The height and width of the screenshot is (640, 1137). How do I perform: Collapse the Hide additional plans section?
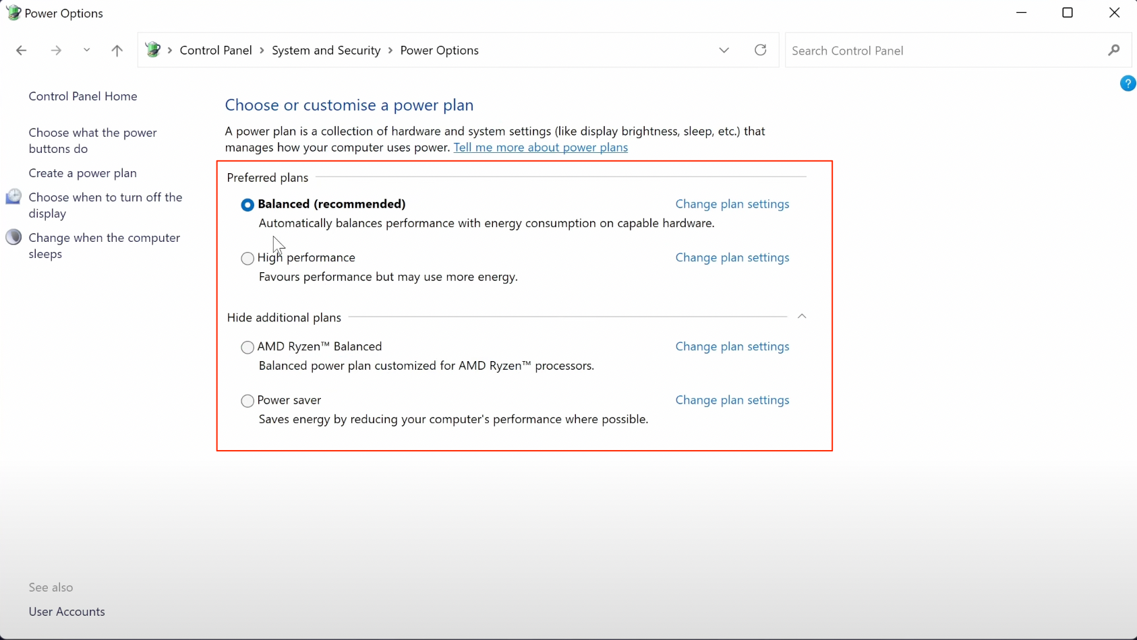click(802, 317)
